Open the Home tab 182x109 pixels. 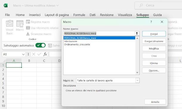click(x=20, y=15)
